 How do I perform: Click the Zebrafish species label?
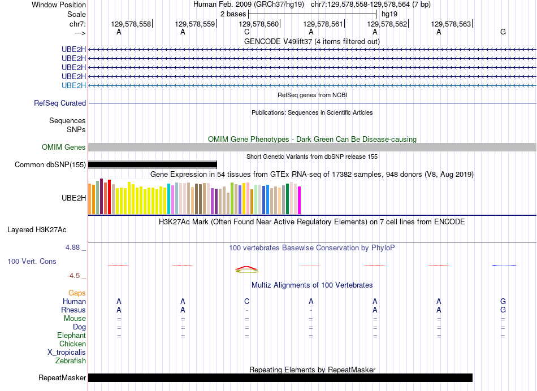click(x=71, y=360)
